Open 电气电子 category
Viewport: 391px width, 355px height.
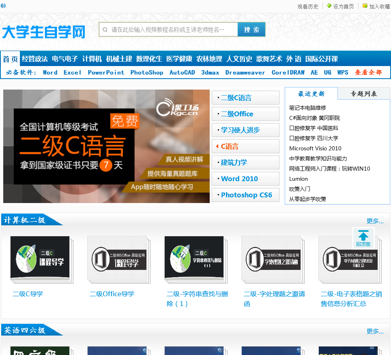pyautogui.click(x=65, y=59)
